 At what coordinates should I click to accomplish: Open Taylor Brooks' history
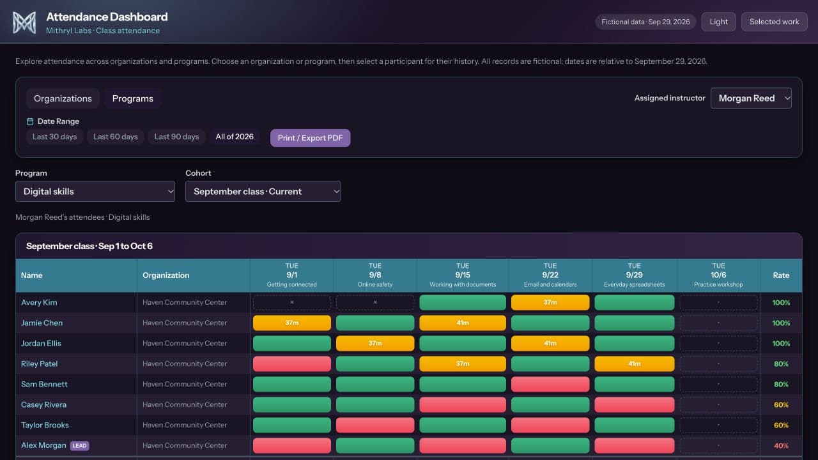45,425
